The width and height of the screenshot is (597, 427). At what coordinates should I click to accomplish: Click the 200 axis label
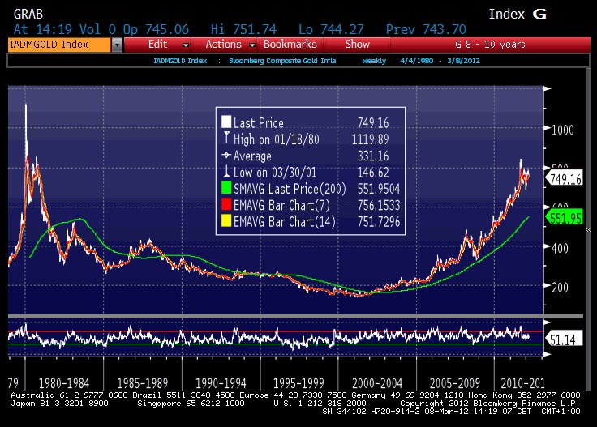point(560,288)
